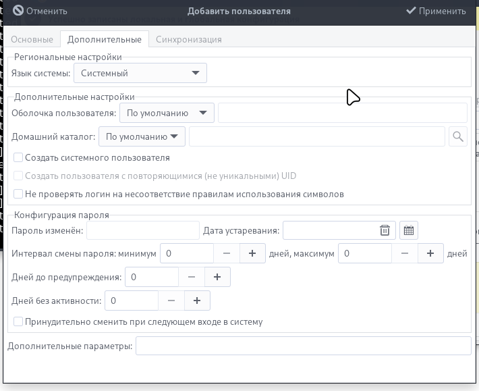479x391 pixels.
Task: Check 'Принудительно сменить при следующем входе'
Action: 19,322
